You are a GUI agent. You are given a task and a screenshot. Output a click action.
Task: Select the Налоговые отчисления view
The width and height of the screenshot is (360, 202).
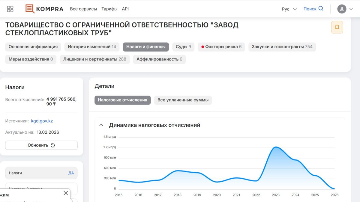(122, 100)
